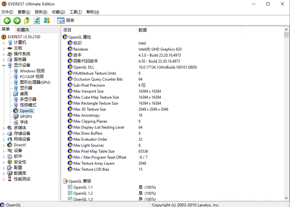Image resolution: width=290 pixels, height=207 pixels.
Task: Select the 视频模式 tree item
Action: [x=28, y=105]
